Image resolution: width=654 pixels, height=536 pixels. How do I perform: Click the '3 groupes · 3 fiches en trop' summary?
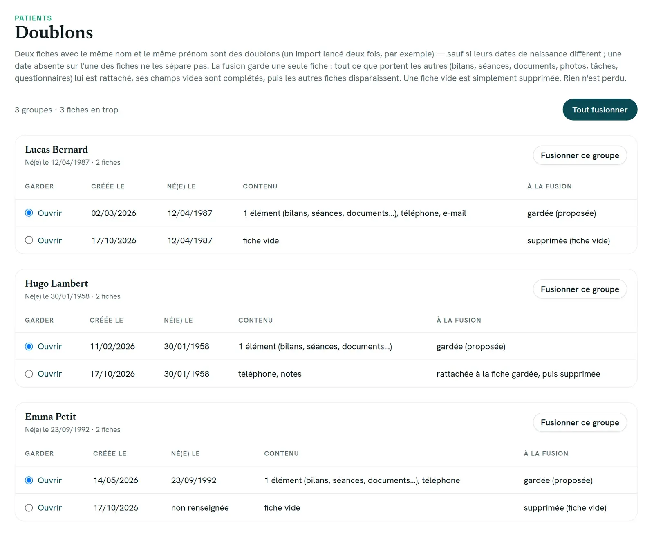tap(66, 110)
